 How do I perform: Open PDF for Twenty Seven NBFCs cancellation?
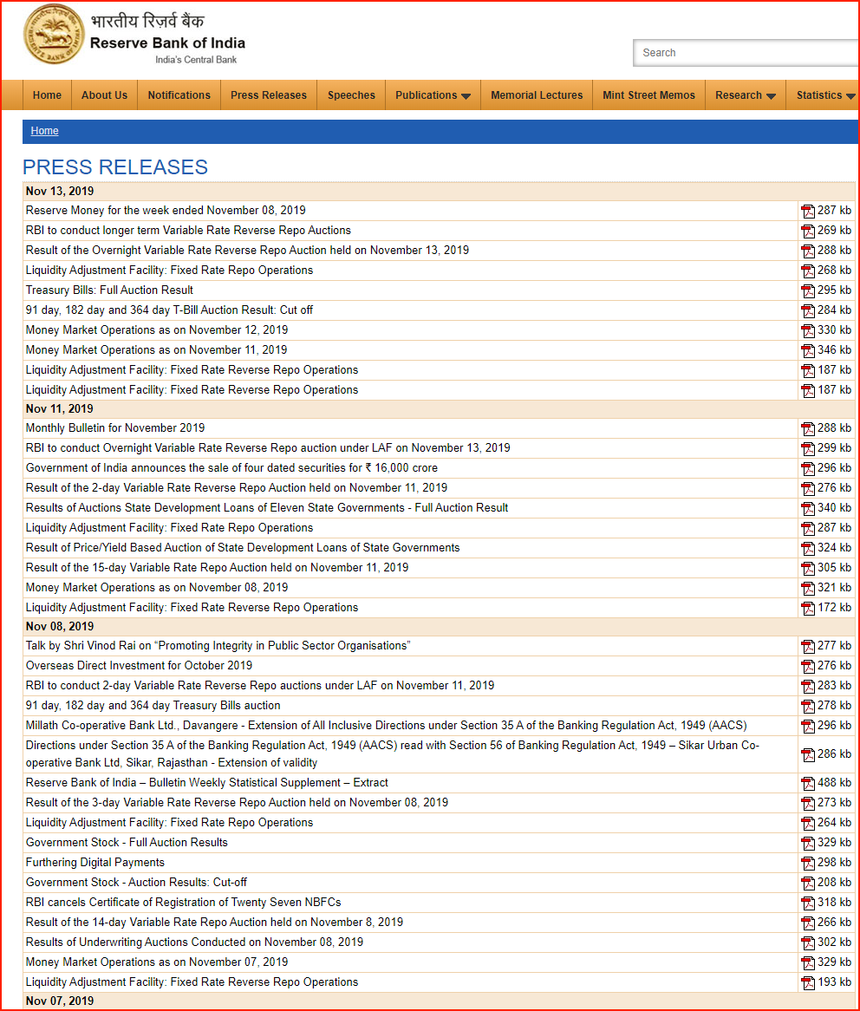(x=808, y=903)
